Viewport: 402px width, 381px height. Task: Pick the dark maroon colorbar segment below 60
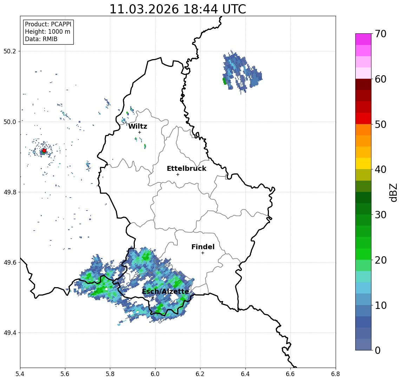click(x=363, y=84)
